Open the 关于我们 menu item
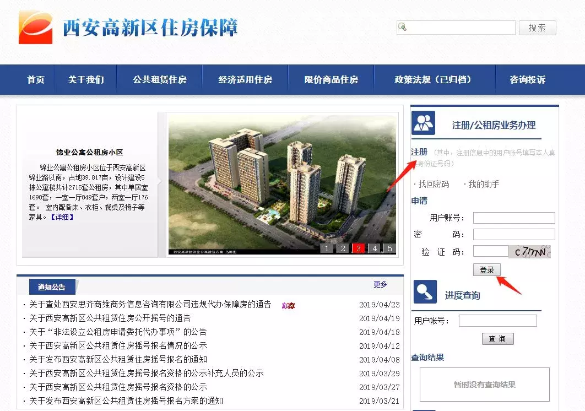Screen dimensions: 585x411 [85, 79]
